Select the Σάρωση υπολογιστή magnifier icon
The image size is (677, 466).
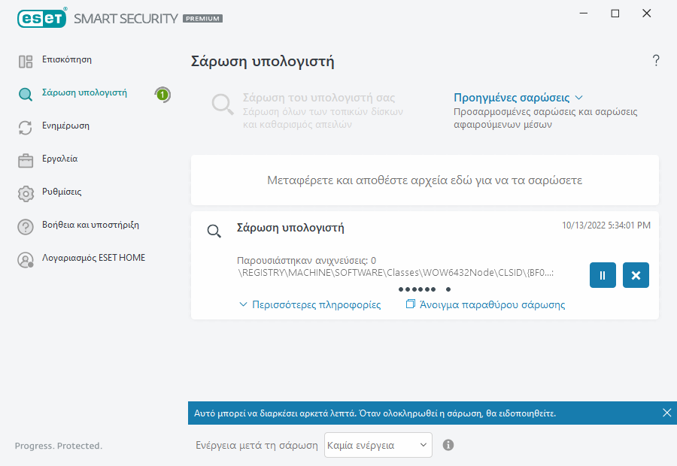point(25,93)
